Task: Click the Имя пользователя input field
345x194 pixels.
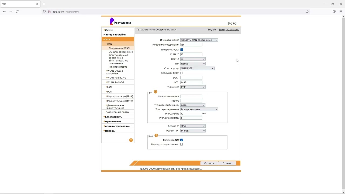Action: pos(191,96)
